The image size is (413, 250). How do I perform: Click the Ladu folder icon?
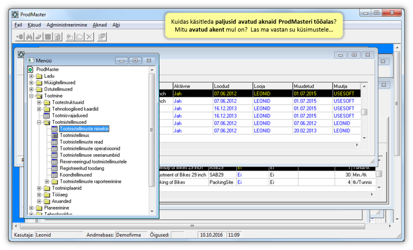pyautogui.click(x=39, y=76)
